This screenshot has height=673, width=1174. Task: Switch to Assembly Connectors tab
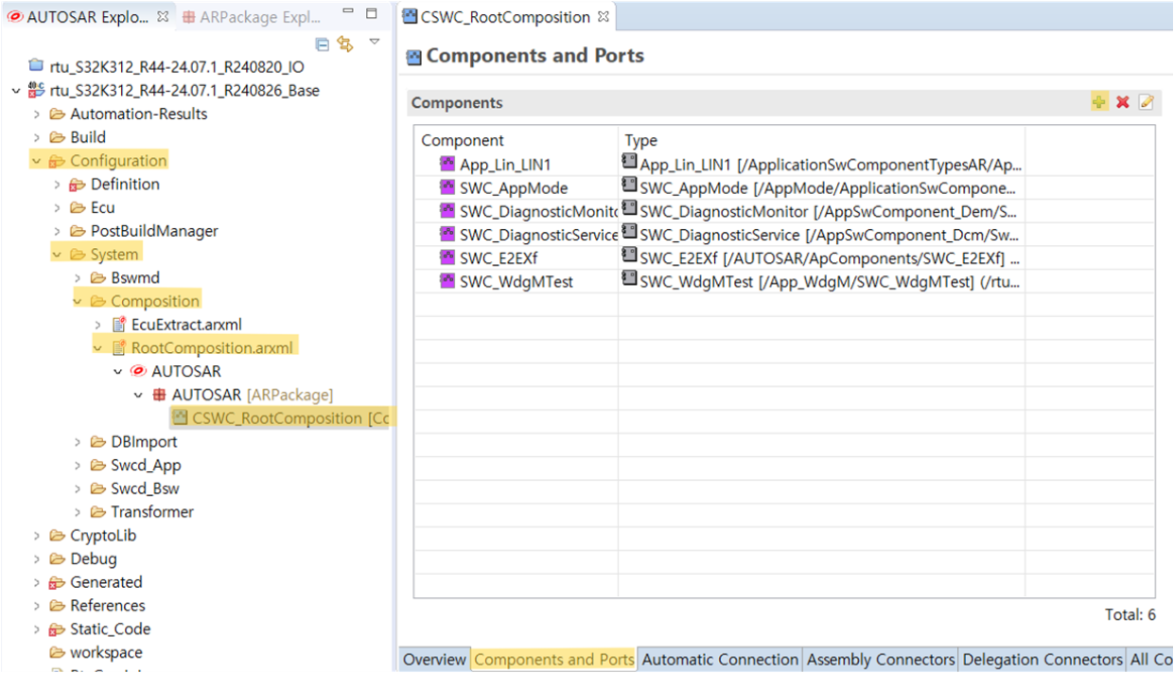(881, 660)
